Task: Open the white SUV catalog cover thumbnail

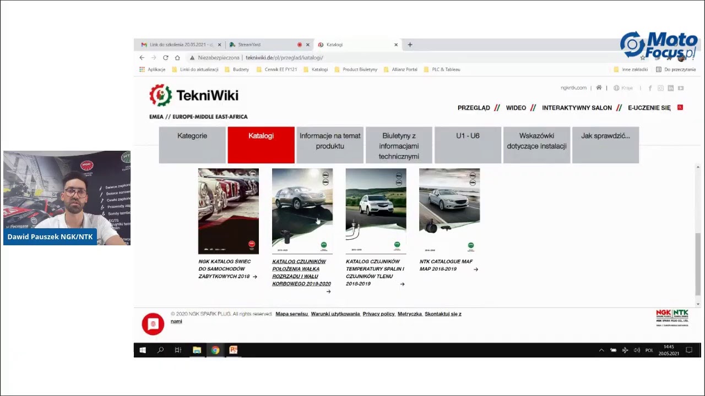Action: tap(376, 211)
